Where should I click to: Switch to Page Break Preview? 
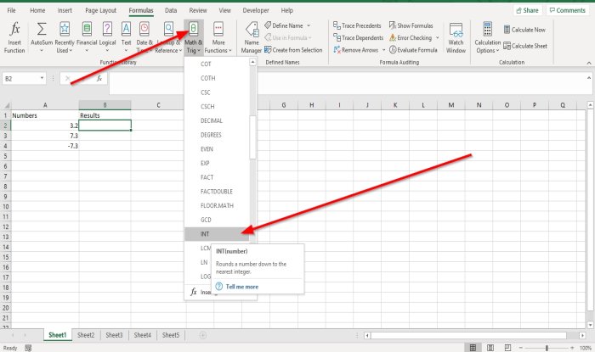click(x=507, y=348)
